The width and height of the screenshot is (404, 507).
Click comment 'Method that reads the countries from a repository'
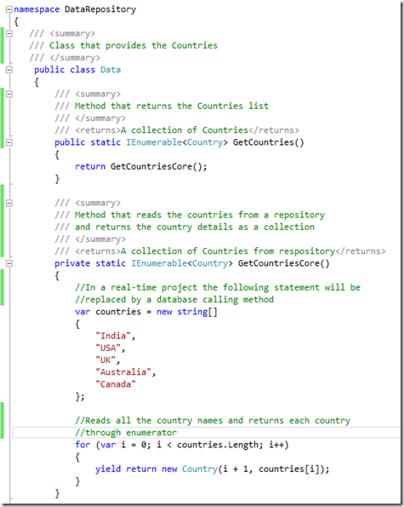pyautogui.click(x=200, y=215)
